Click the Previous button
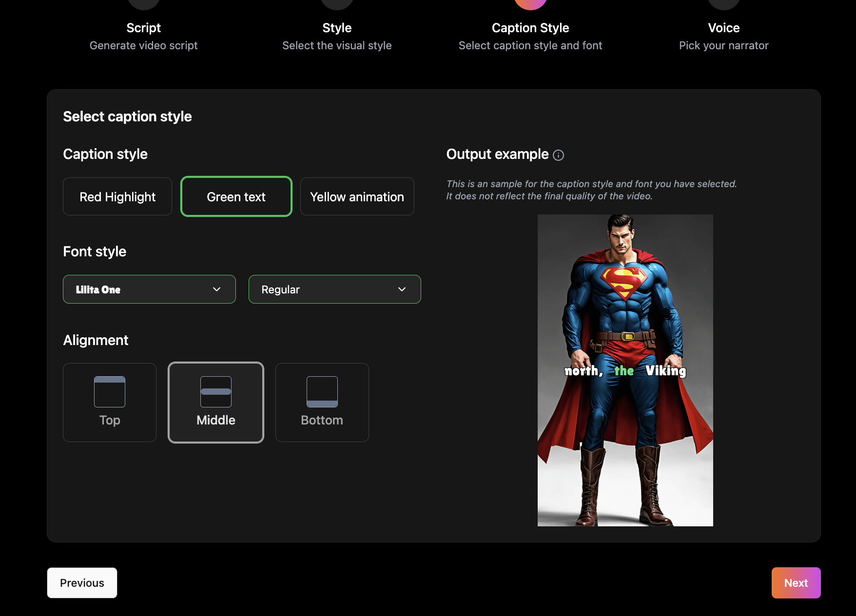This screenshot has width=856, height=616. (82, 583)
